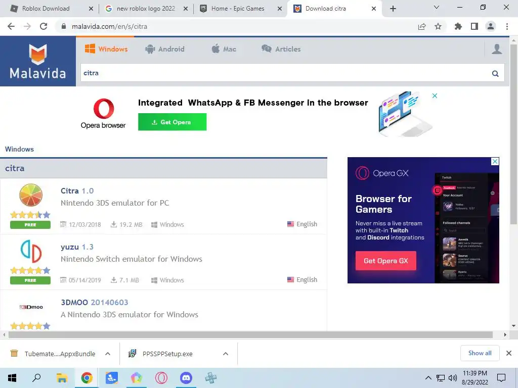Open the yuzu 1.3 link
Viewport: 518px width, 388px height.
[77, 247]
